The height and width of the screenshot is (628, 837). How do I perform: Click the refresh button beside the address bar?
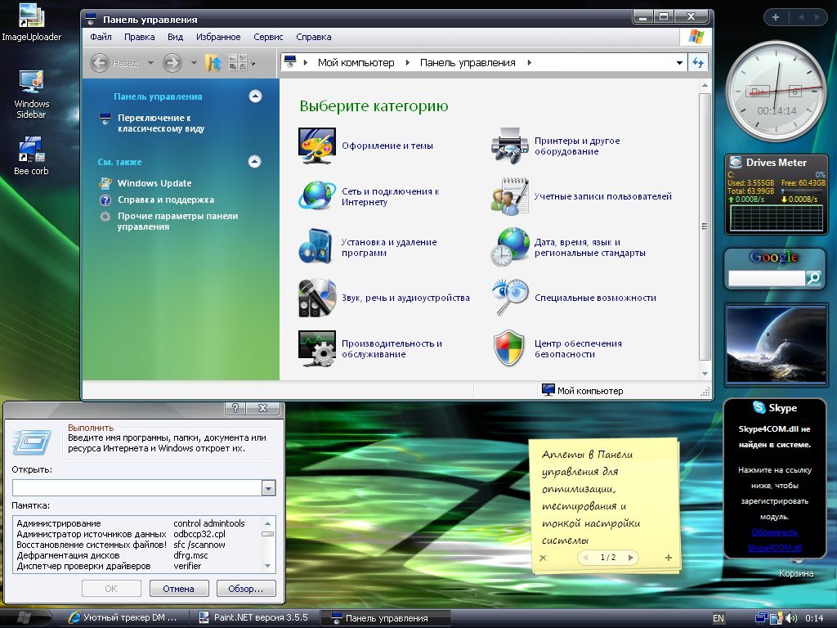tap(698, 62)
